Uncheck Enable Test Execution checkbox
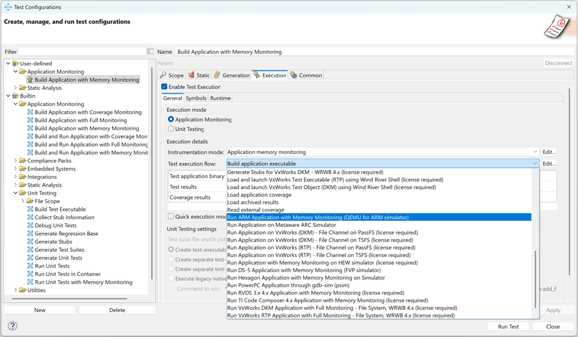 tap(164, 87)
